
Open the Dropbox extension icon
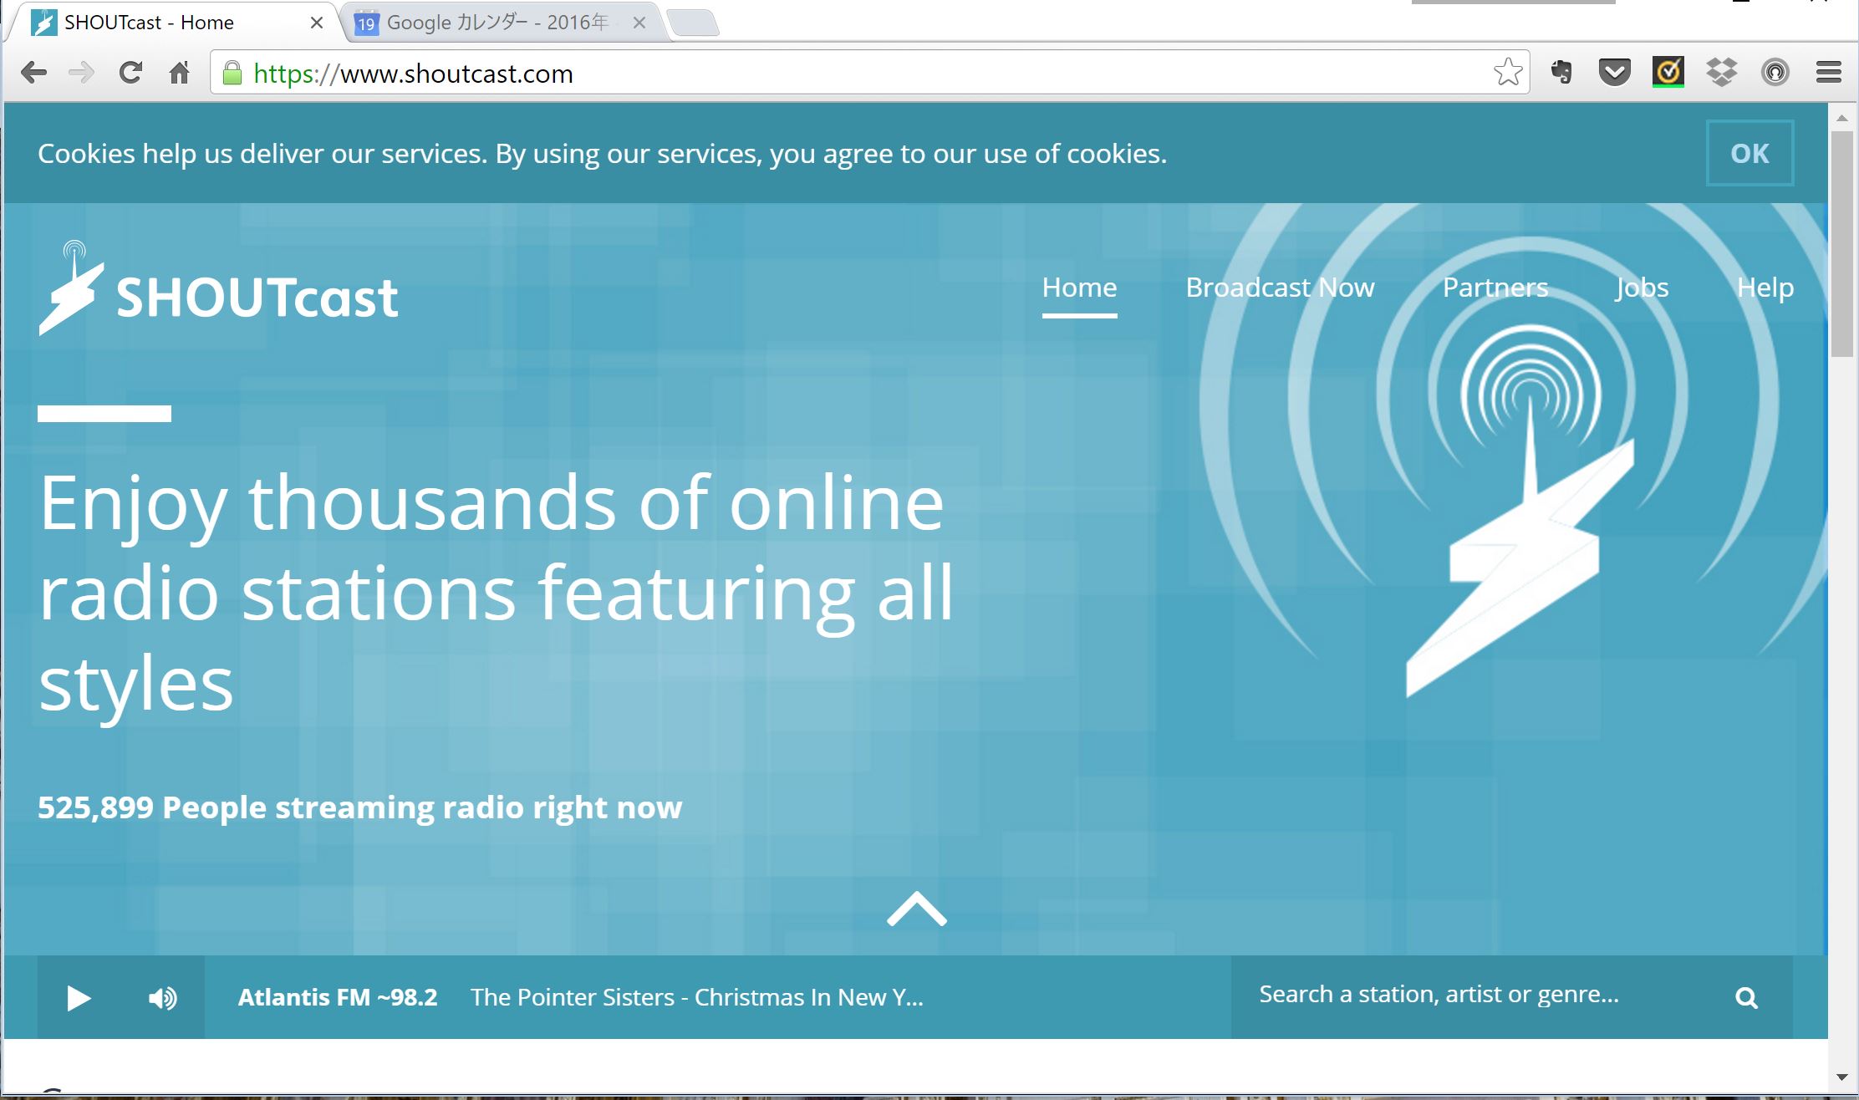click(x=1721, y=73)
